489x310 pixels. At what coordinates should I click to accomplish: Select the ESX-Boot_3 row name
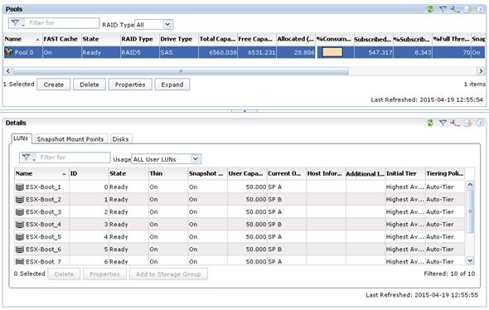pos(43,212)
